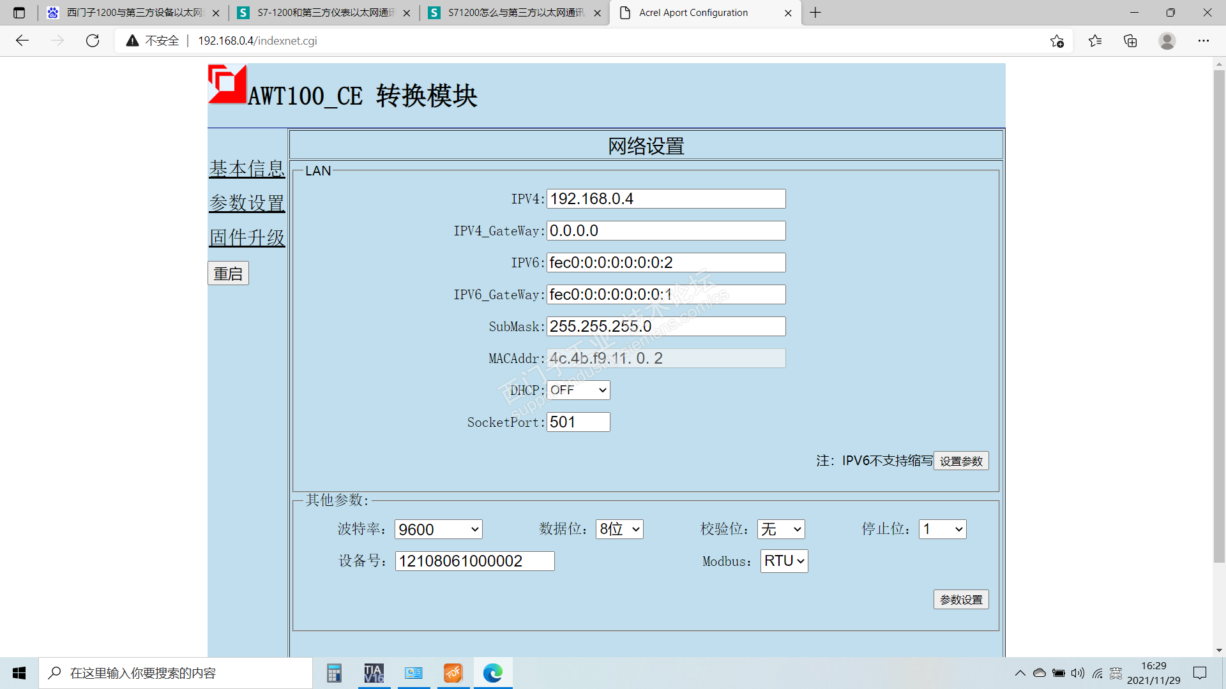1226x689 pixels.
Task: Open the parity 无 dropdown
Action: (780, 530)
